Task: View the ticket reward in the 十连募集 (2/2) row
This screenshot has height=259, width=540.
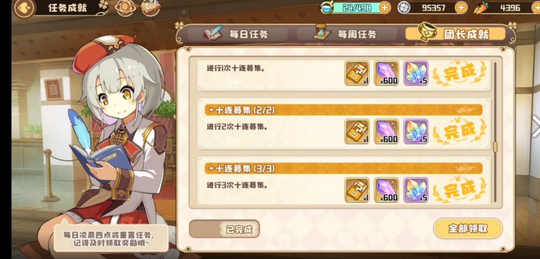Action: click(x=357, y=132)
